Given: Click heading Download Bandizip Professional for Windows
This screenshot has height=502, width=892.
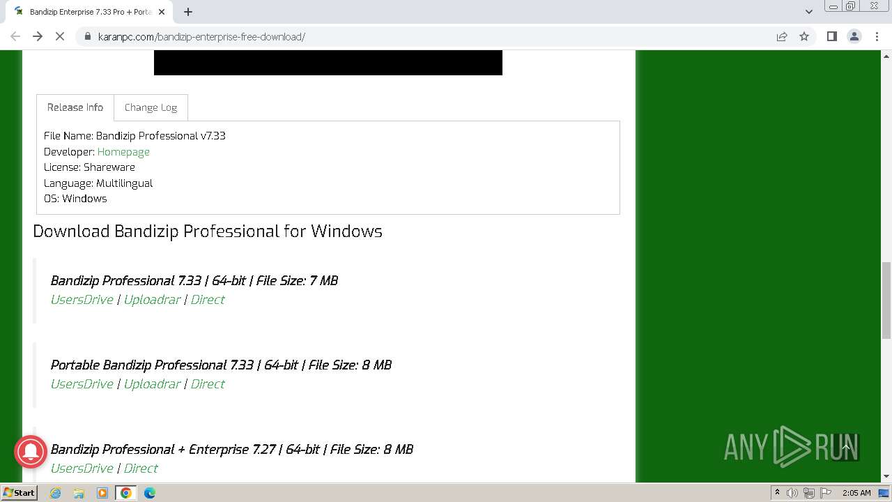Looking at the screenshot, I should click(208, 231).
